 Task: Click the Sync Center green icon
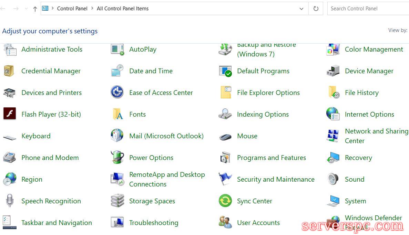[225, 201]
